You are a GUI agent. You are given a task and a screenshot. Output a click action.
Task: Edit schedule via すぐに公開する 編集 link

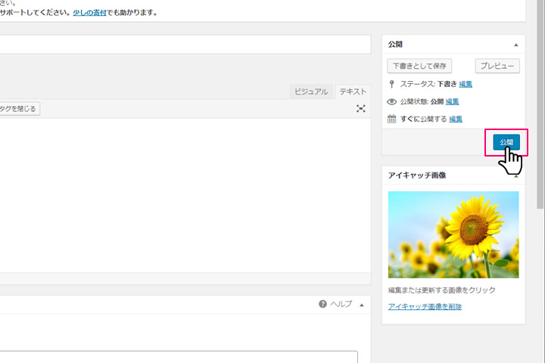pyautogui.click(x=456, y=119)
